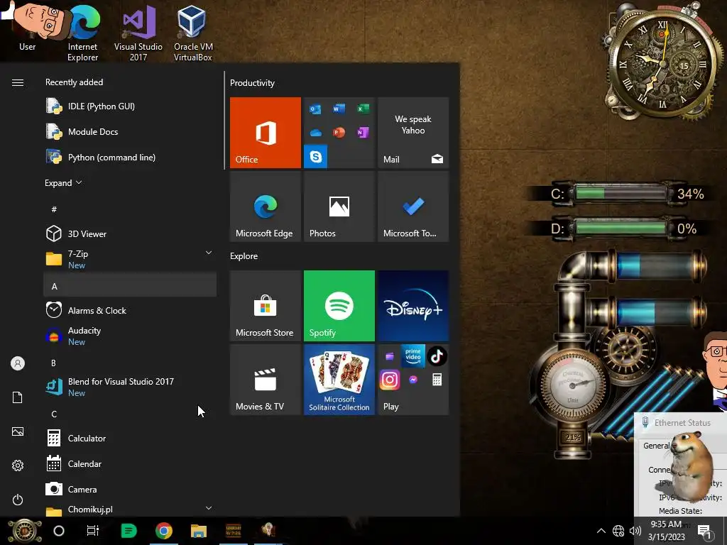727x545 pixels.
Task: Launch Microsoft Edge tile
Action: [x=266, y=207]
